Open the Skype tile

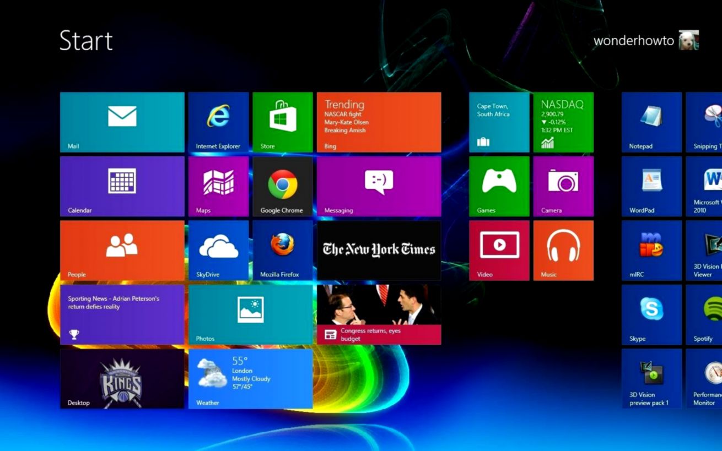point(651,314)
